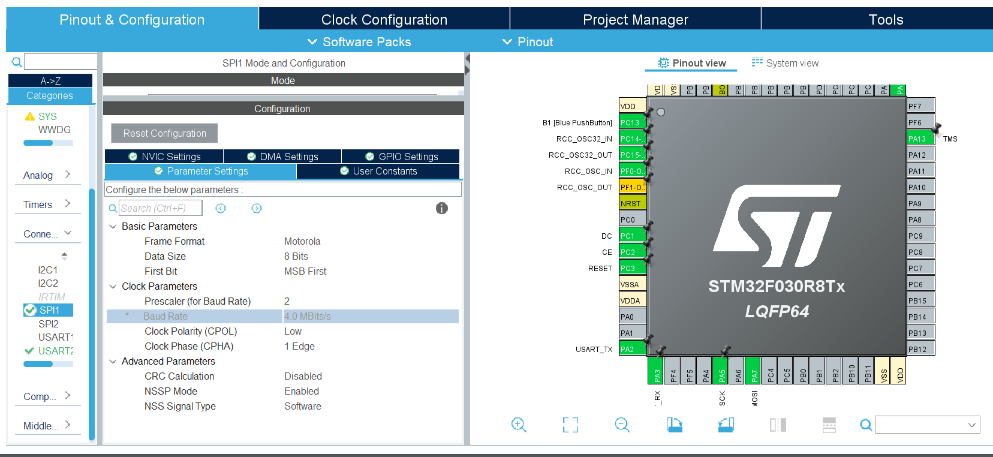
Task: Collapse Basic Parameters section
Action: pos(113,227)
